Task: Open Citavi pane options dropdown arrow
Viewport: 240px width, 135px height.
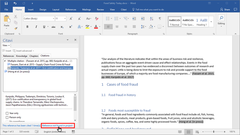Action: point(67,40)
